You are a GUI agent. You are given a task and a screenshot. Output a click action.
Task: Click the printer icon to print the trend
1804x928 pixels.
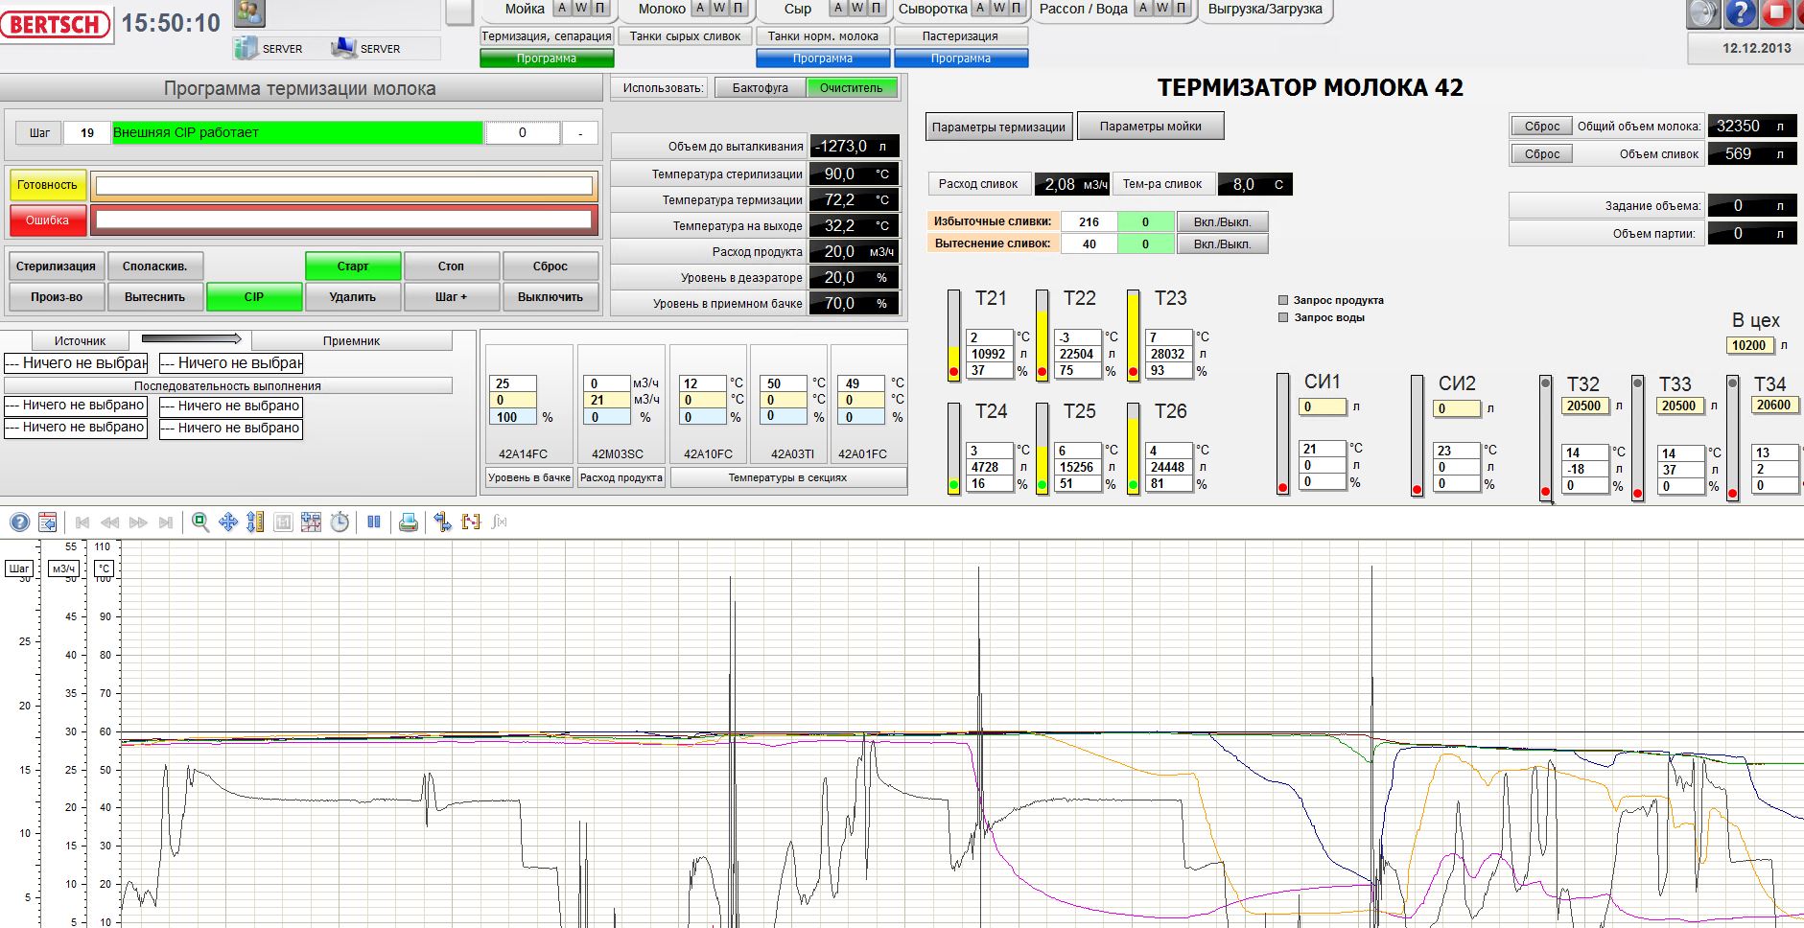(x=408, y=522)
